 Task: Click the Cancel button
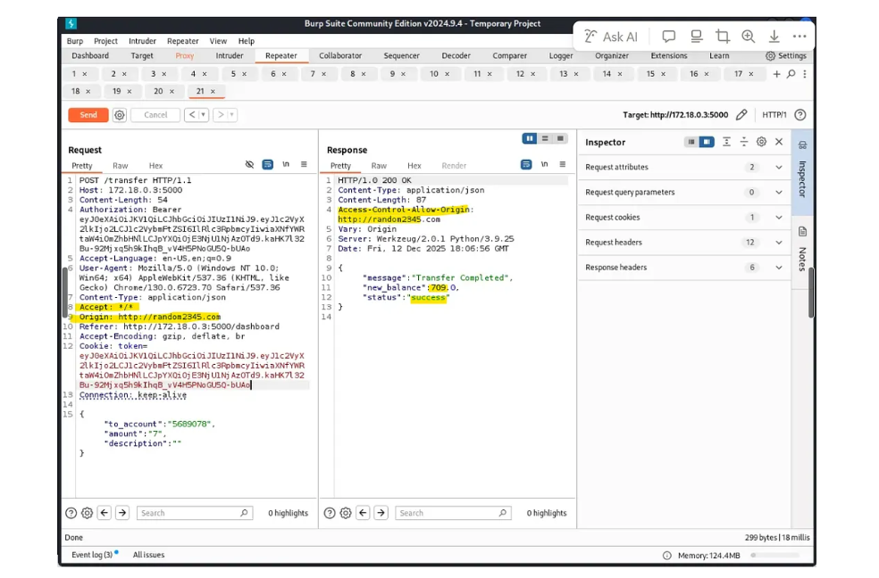click(x=155, y=115)
